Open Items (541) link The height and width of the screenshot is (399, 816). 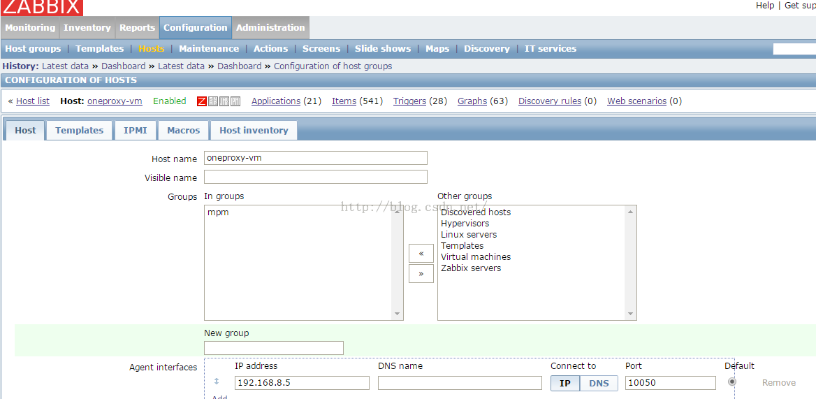[344, 101]
